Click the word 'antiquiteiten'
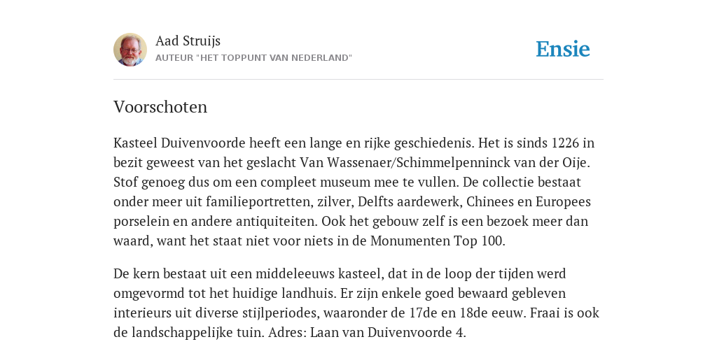This screenshot has width=717, height=358. (276, 222)
